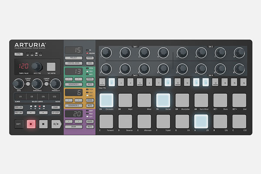Adjust the RANDOMNESS knob
Screen dimensions: 261x174
pyautogui.click(x=37, y=84)
